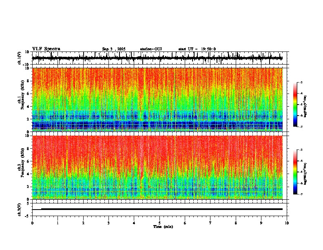Click the "ch.3(V)" axis label

tap(20, 210)
